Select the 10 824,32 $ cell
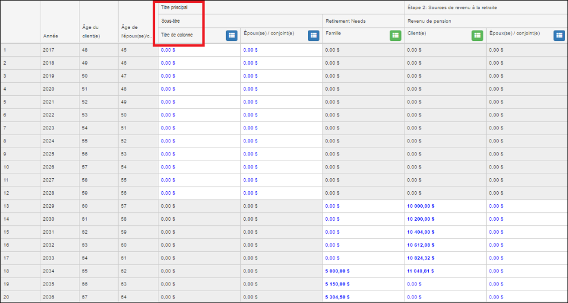The width and height of the screenshot is (568, 303). pyautogui.click(x=445, y=258)
